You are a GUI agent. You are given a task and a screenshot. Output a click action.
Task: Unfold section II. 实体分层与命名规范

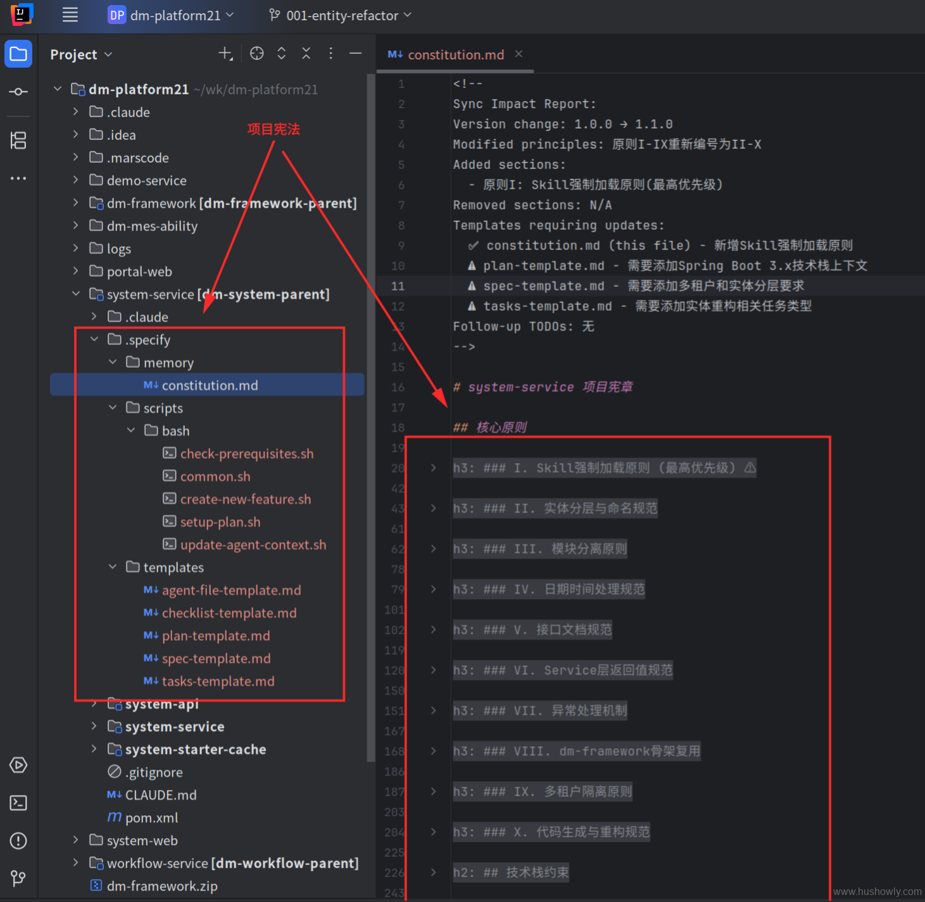pyautogui.click(x=433, y=508)
